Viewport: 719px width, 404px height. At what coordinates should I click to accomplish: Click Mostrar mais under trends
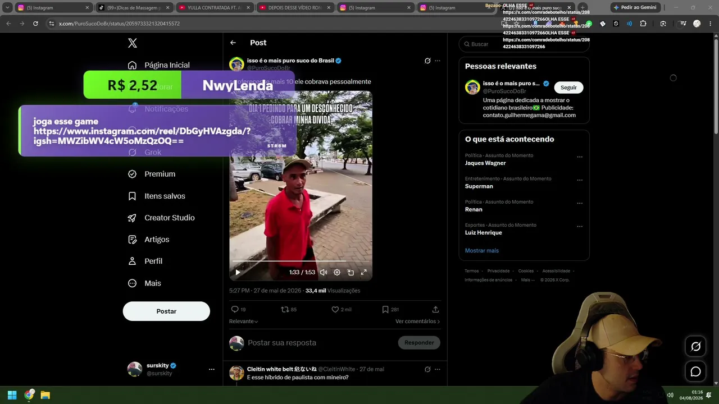(x=482, y=250)
